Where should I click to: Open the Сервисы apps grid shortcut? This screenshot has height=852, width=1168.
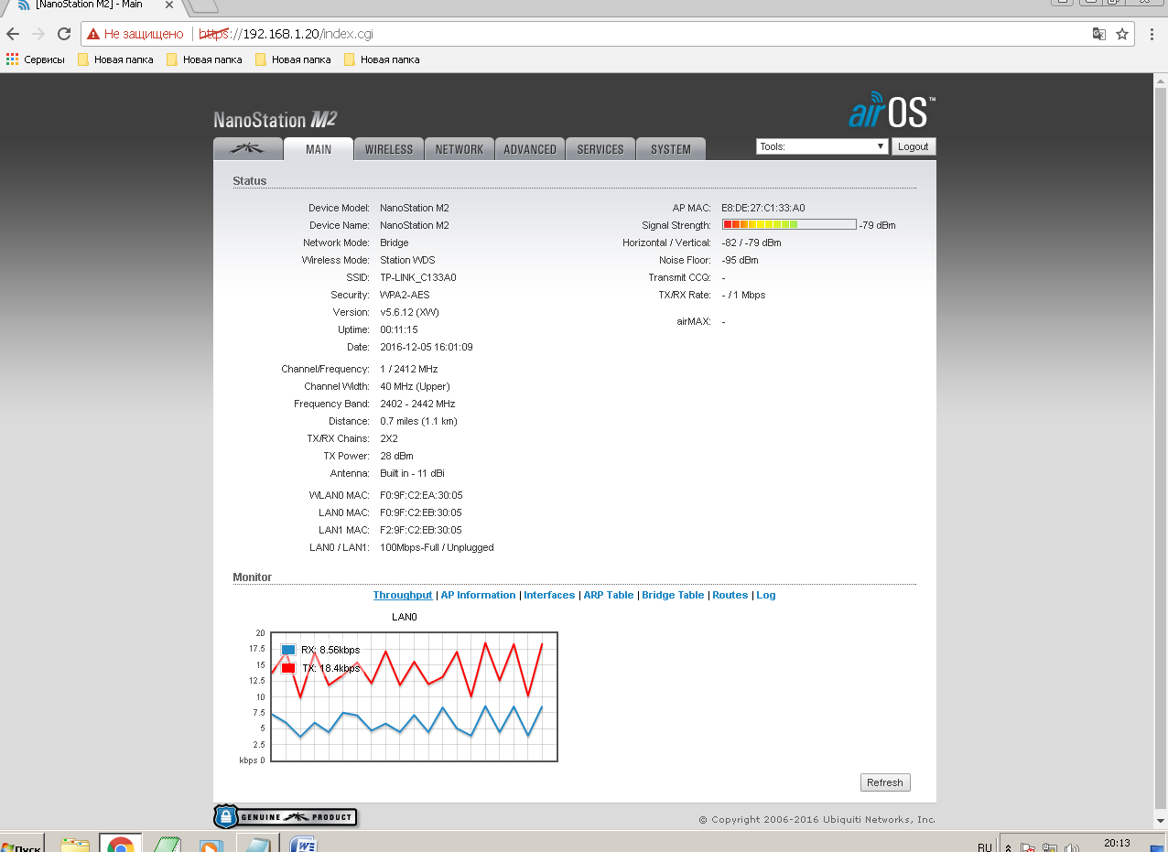point(36,59)
